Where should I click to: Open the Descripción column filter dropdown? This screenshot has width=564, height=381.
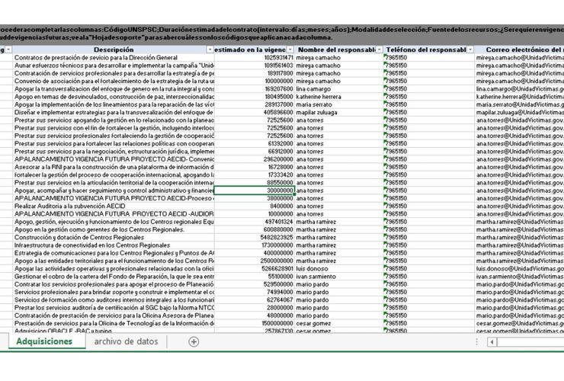pos(210,50)
